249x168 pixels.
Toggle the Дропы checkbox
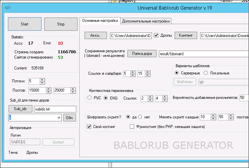156,35
